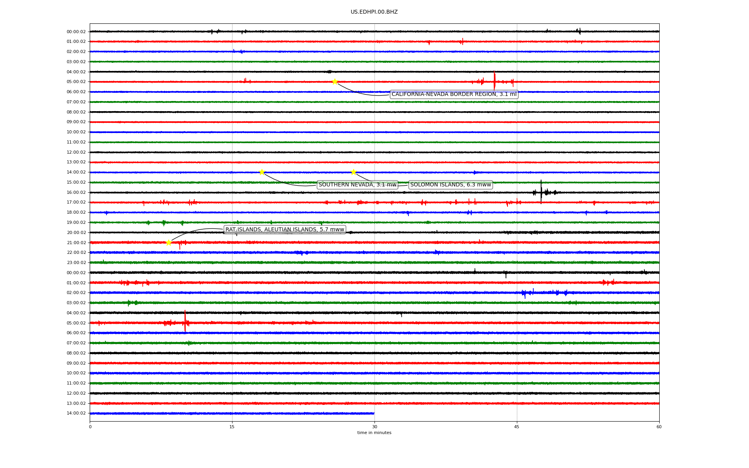The width and height of the screenshot is (749, 468).
Task: Click the California-Nevada border event star marker
Action: click(x=335, y=82)
